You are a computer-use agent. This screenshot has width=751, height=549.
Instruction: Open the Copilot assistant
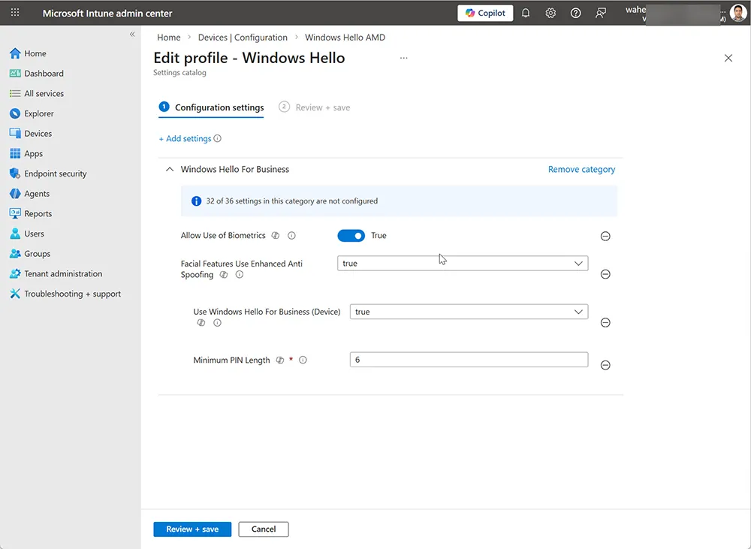(x=484, y=13)
